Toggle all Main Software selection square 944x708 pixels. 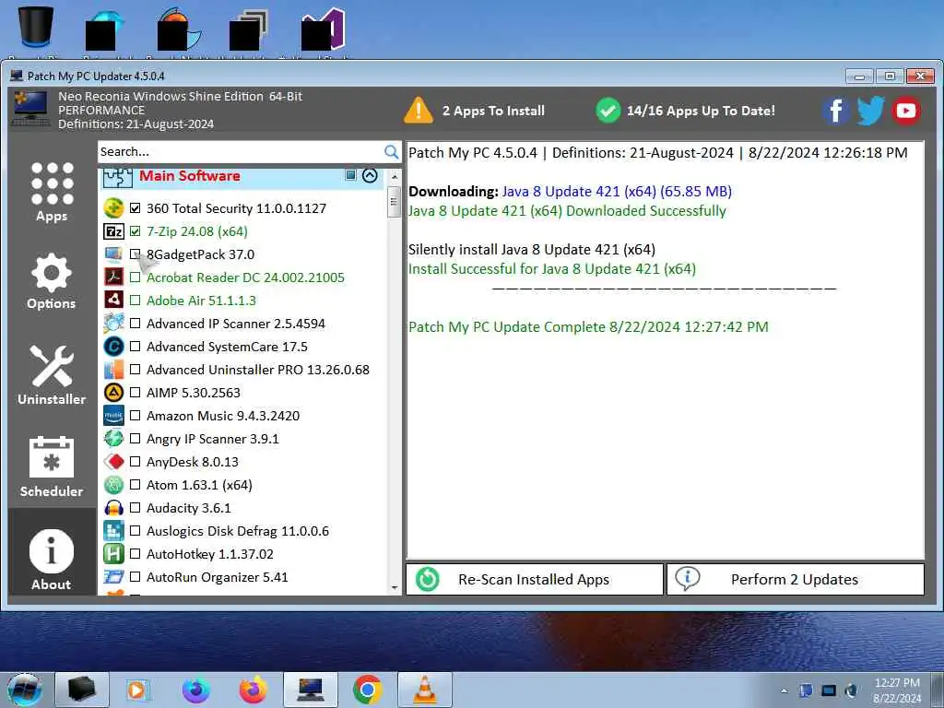tap(350, 174)
